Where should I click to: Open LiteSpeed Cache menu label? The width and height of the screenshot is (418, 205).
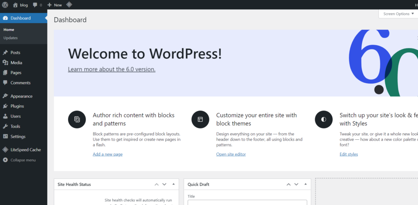point(26,150)
